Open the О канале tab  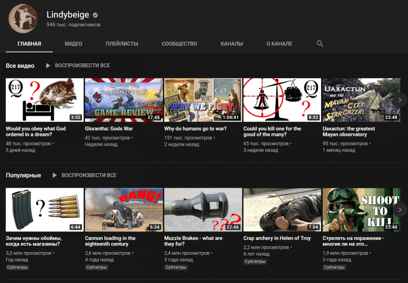279,44
